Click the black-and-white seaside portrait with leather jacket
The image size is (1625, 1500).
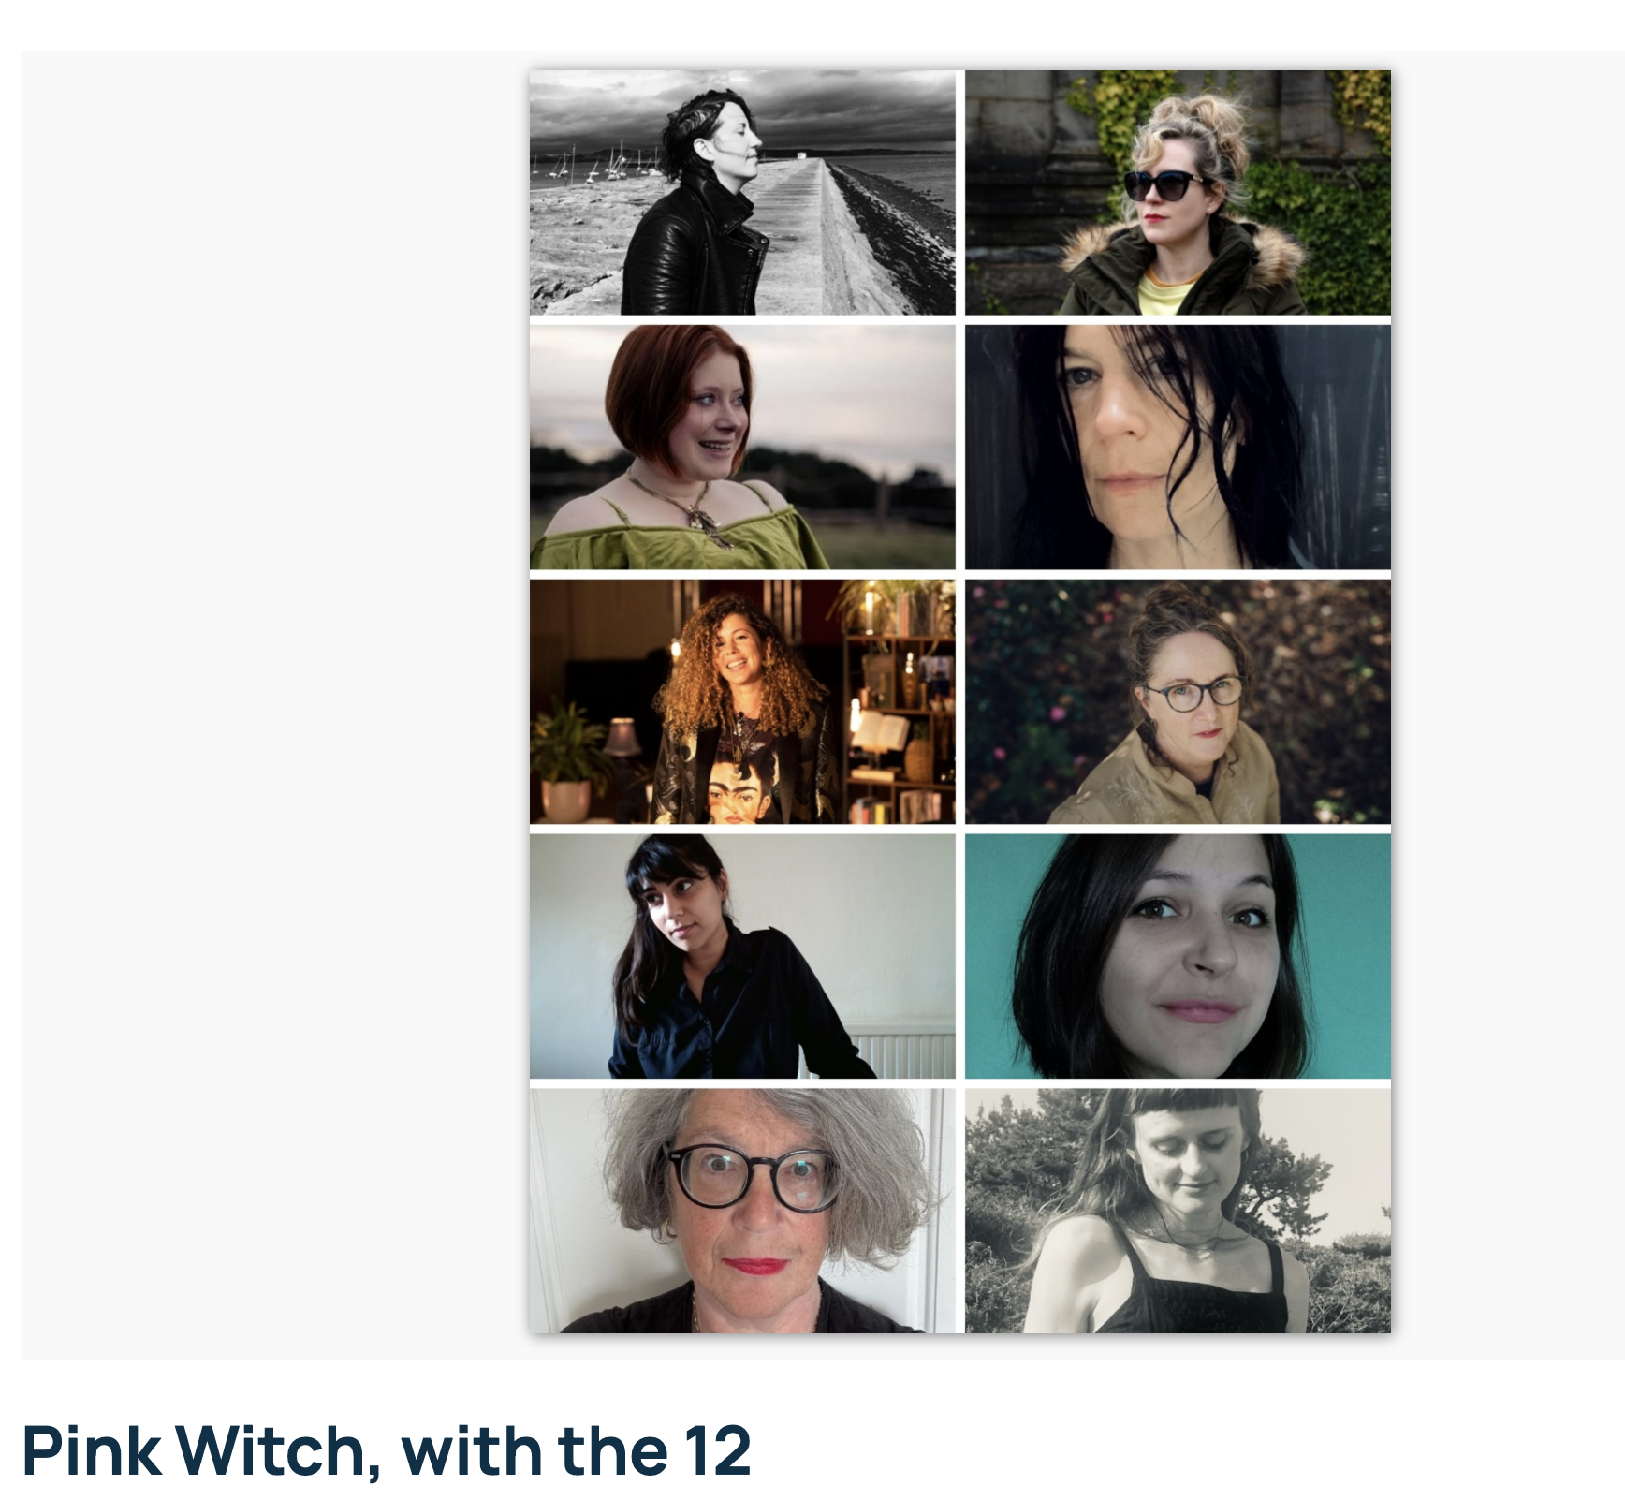[x=742, y=192]
